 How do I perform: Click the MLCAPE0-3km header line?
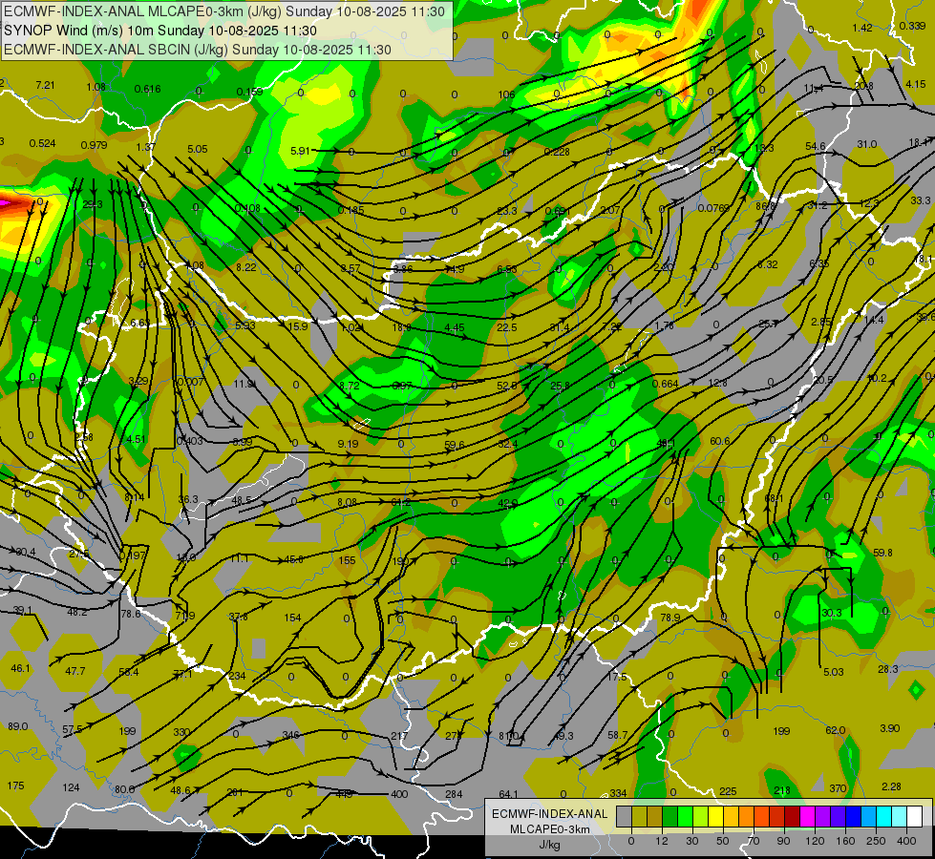pos(224,11)
